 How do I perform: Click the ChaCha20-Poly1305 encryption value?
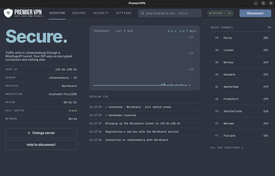[63, 94]
